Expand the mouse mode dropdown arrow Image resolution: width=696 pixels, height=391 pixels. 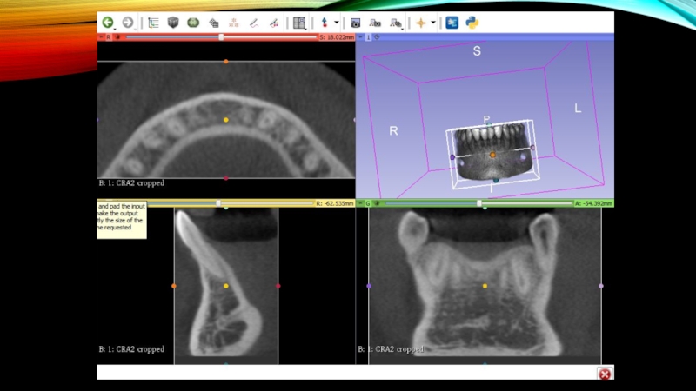click(x=337, y=23)
